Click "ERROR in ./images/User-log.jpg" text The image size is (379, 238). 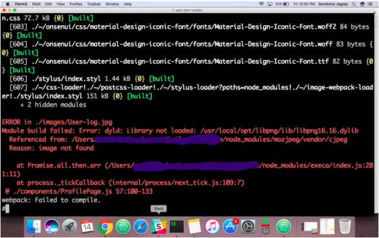[57, 122]
